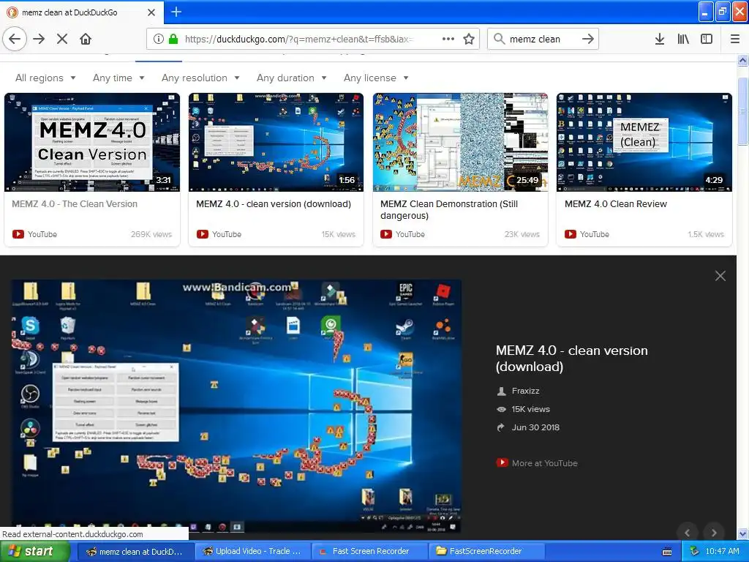This screenshot has height=562, width=749.
Task: Click the Jun 30 2018 date
Action: (x=535, y=427)
